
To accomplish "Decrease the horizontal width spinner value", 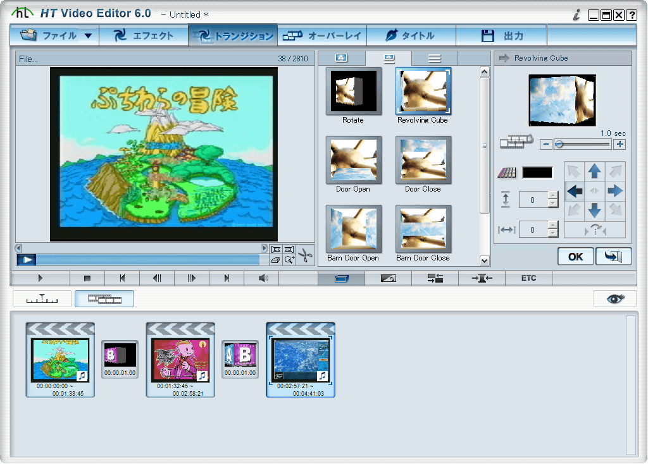I will [x=553, y=234].
